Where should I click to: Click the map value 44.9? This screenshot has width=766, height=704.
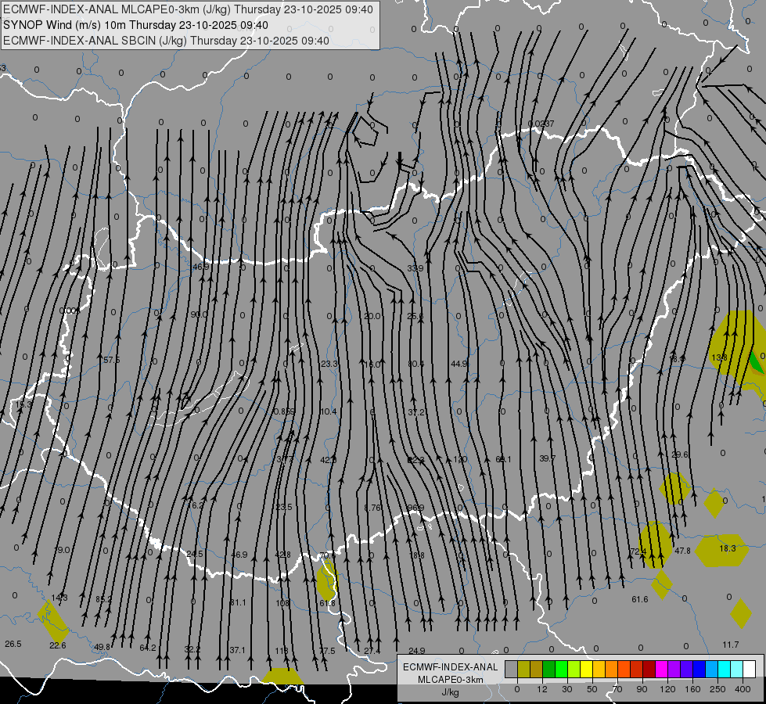pos(459,364)
